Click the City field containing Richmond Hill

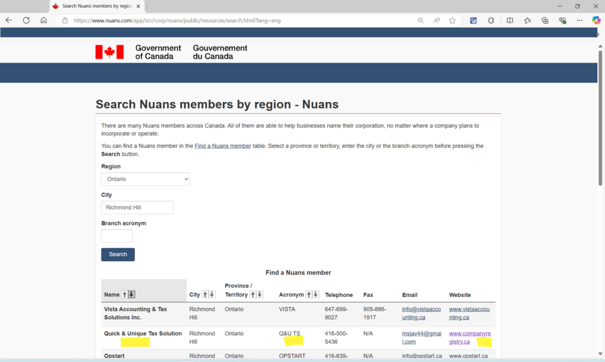(137, 207)
